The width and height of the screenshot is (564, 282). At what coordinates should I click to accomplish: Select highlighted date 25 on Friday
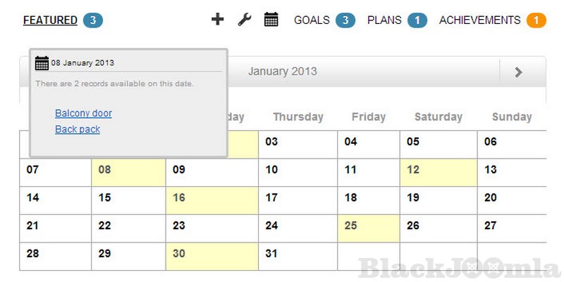click(351, 226)
